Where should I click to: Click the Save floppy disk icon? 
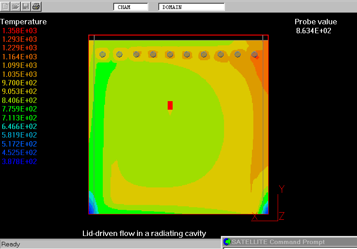point(26,7)
